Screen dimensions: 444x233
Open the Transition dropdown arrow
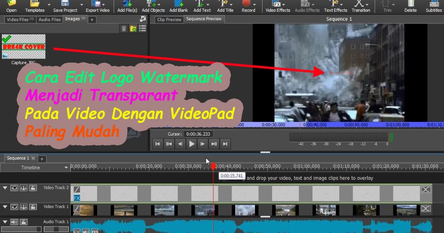point(367,5)
